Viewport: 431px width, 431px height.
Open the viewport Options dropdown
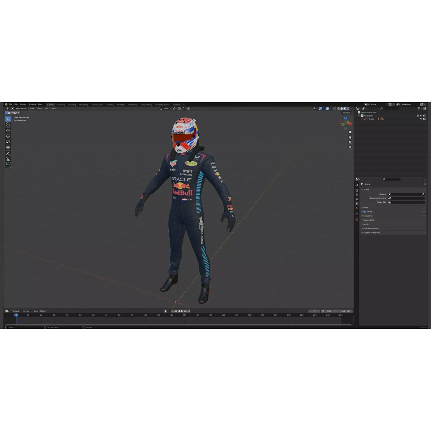tap(348, 113)
